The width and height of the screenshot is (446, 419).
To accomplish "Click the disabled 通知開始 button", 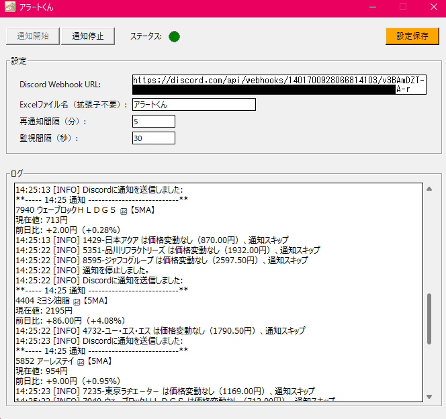I will [x=33, y=36].
